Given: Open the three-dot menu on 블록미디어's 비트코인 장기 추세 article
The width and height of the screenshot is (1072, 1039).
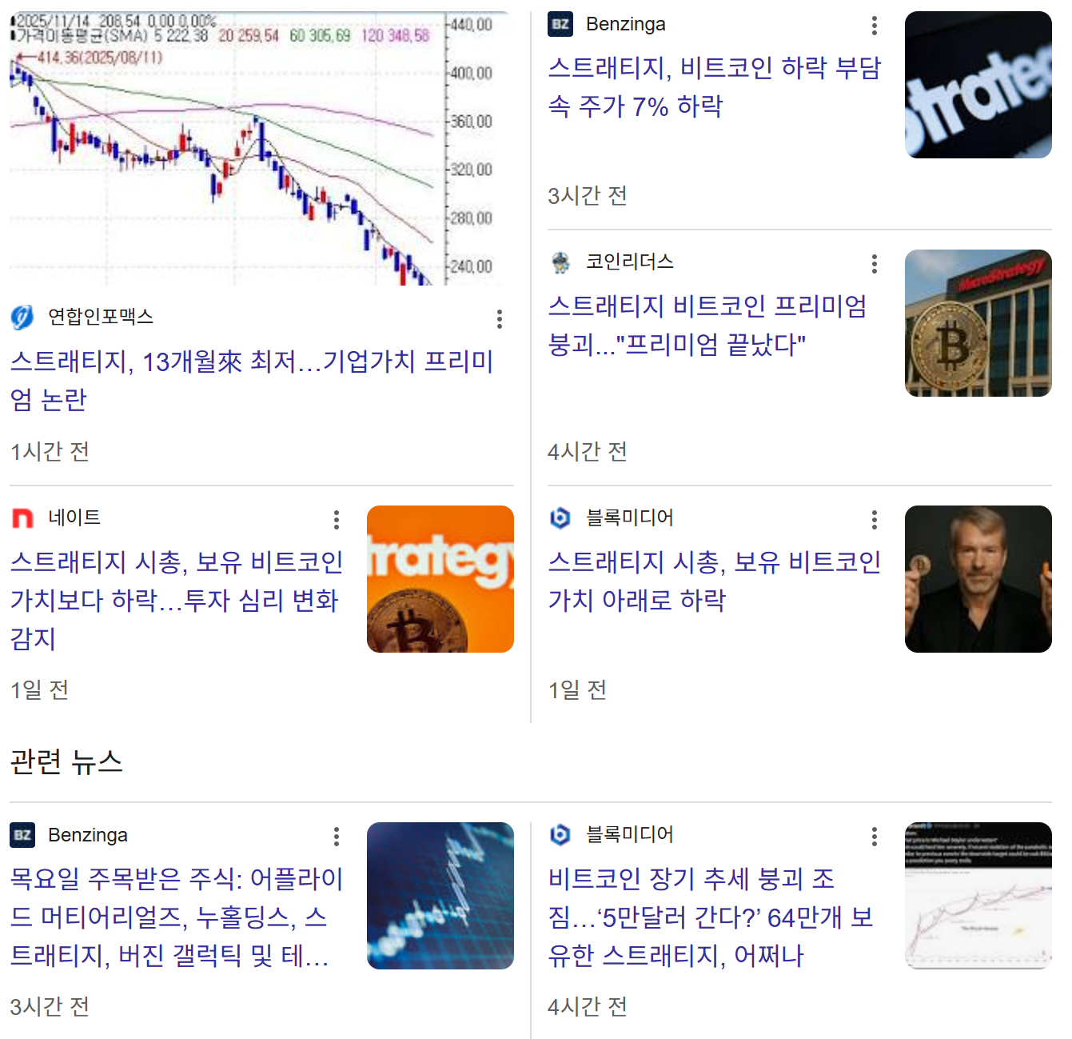Looking at the screenshot, I should (x=875, y=837).
